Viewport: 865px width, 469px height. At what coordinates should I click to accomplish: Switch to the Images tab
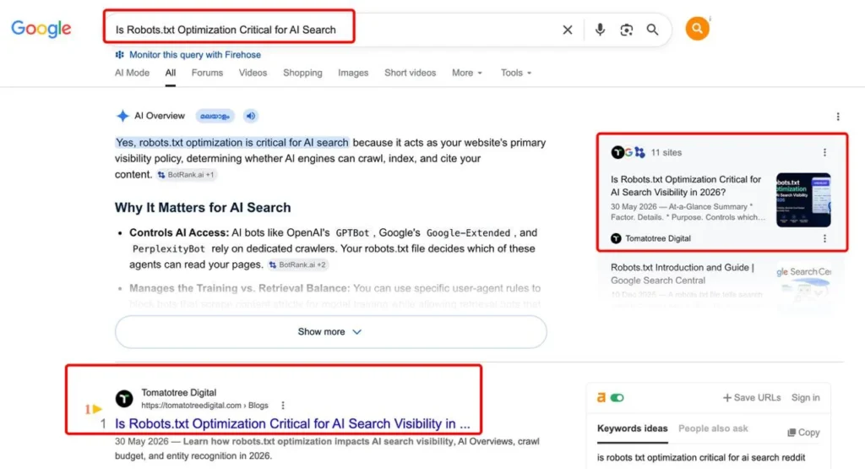point(353,73)
